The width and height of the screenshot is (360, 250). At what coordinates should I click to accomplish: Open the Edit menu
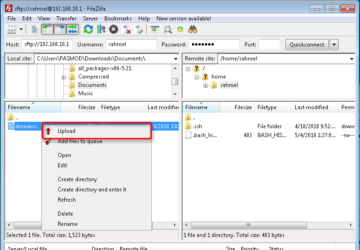pyautogui.click(x=27, y=19)
